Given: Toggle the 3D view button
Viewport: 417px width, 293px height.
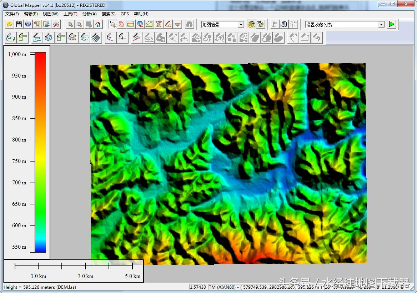Looking at the screenshot, I should click(261, 24).
